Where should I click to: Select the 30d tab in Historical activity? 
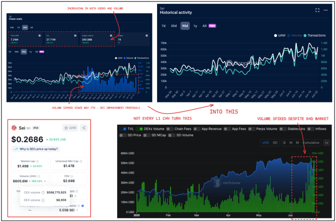(x=174, y=26)
